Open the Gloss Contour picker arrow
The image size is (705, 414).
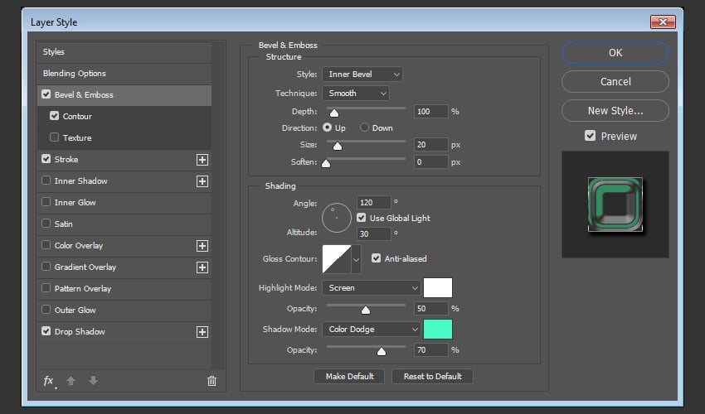click(x=356, y=259)
